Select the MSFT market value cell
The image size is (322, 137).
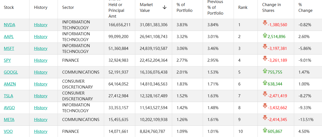click(x=153, y=49)
